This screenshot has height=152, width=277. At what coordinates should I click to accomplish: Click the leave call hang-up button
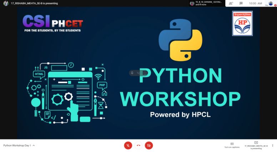pos(138,146)
